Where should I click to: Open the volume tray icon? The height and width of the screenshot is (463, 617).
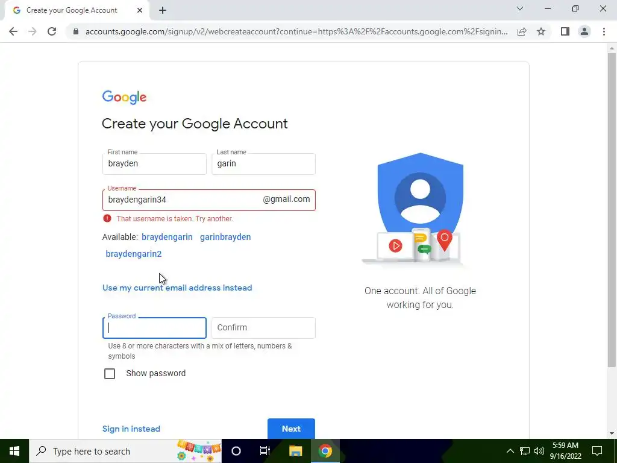click(x=539, y=451)
